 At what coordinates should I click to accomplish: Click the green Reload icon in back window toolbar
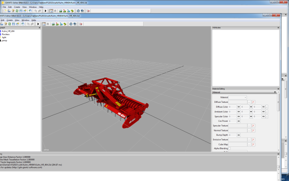(x=17, y=11)
